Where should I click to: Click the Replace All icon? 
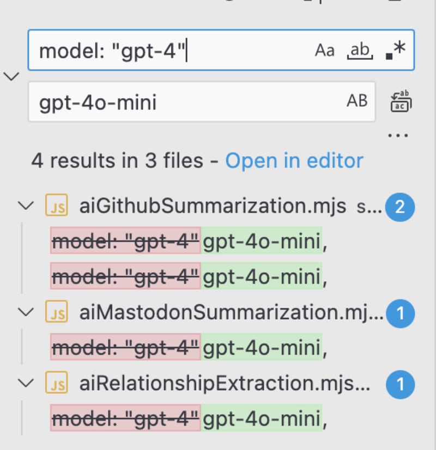401,101
